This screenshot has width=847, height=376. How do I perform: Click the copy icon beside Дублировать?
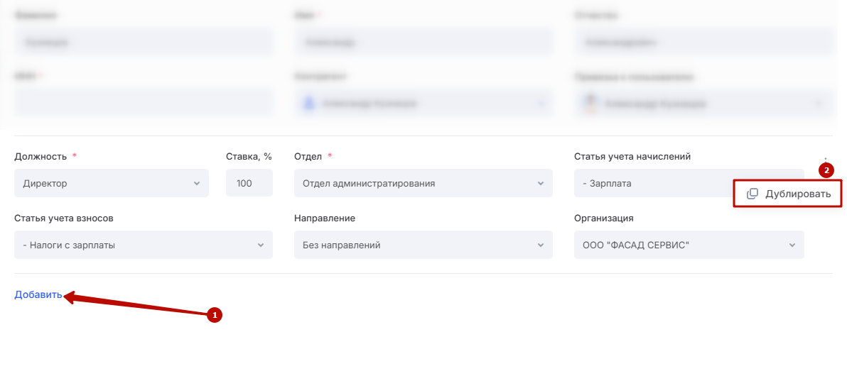click(x=752, y=194)
